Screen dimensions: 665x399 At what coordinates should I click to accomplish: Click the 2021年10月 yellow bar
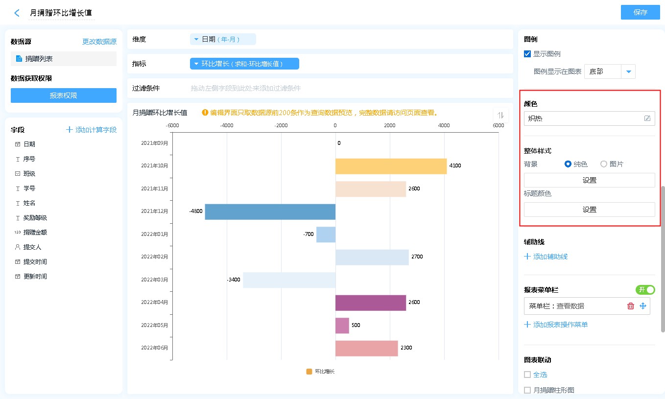[x=391, y=166]
